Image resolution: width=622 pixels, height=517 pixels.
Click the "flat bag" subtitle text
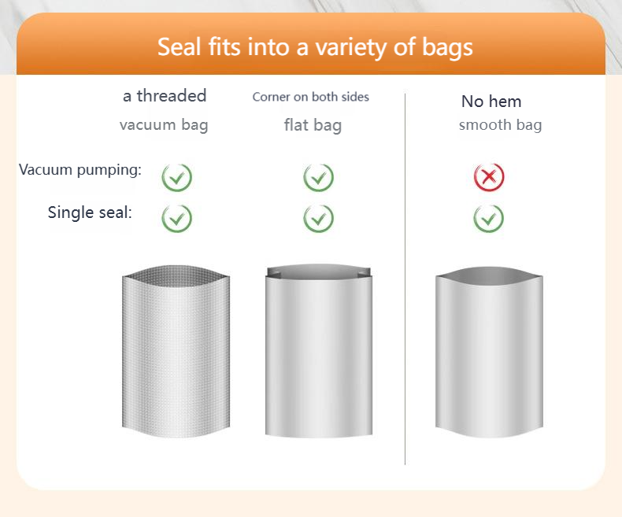tap(313, 125)
